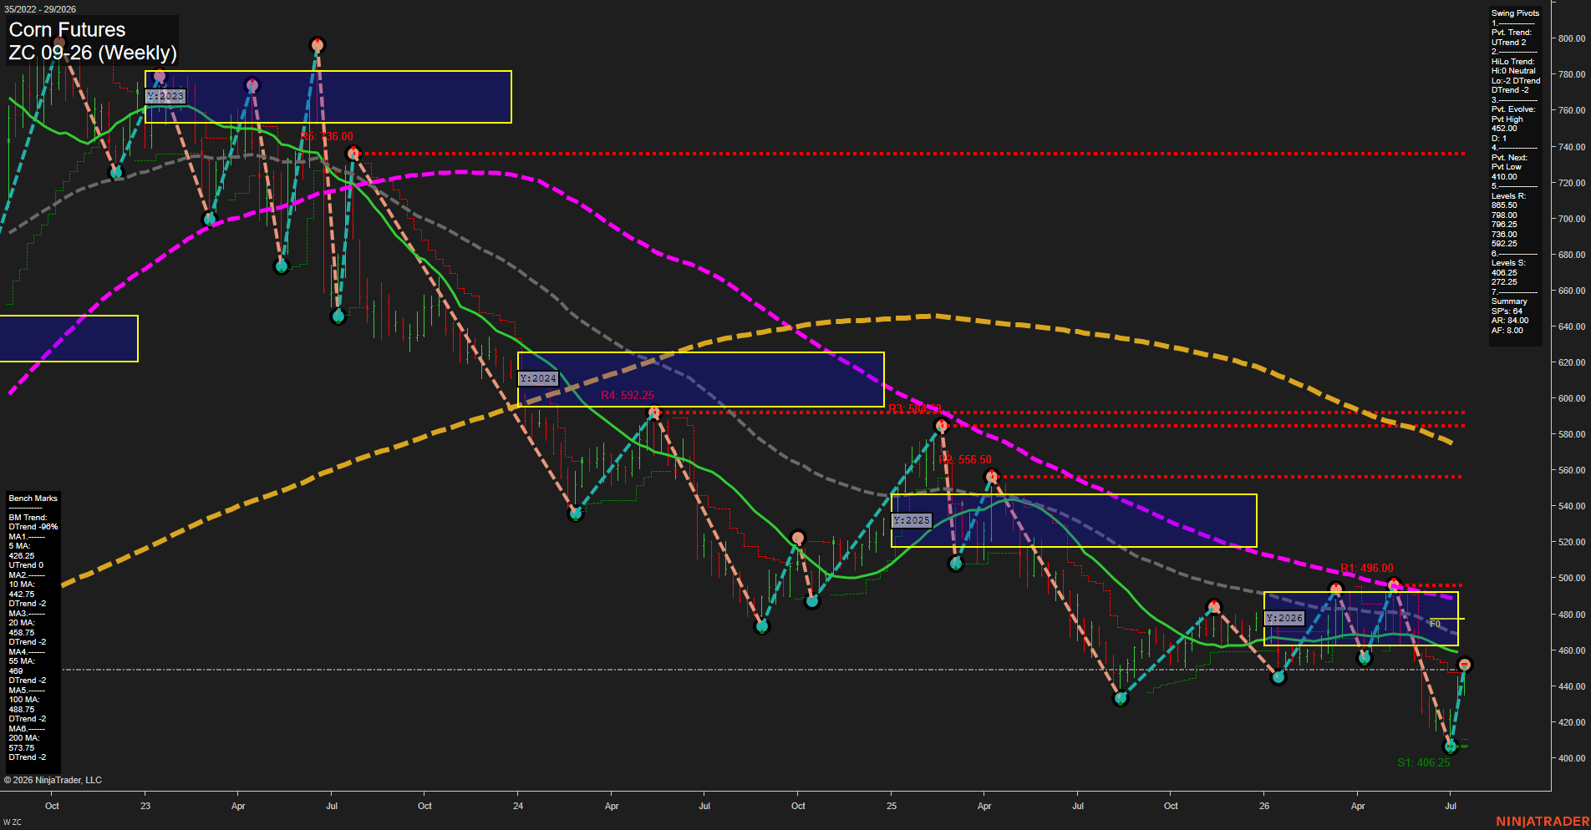Click the © 2026 NinjaTrader, LLC copyright text

tap(53, 780)
